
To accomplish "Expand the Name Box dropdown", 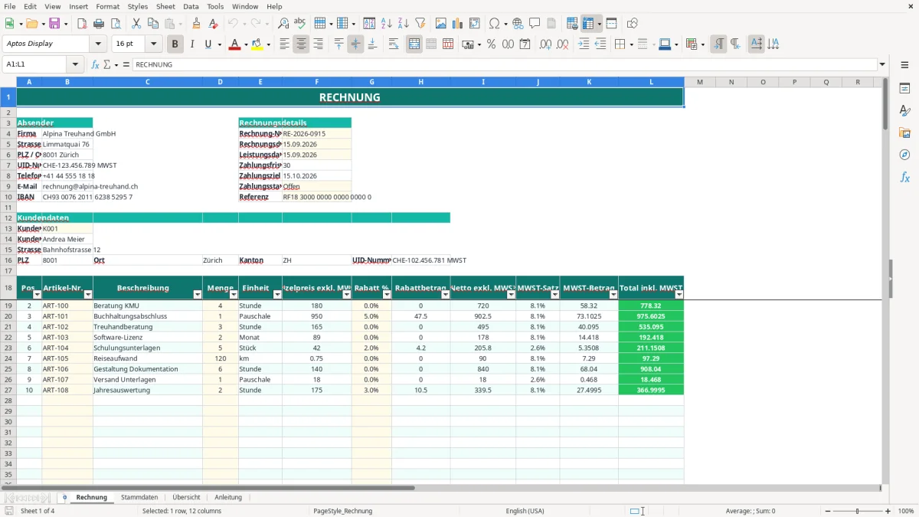I will click(x=75, y=64).
